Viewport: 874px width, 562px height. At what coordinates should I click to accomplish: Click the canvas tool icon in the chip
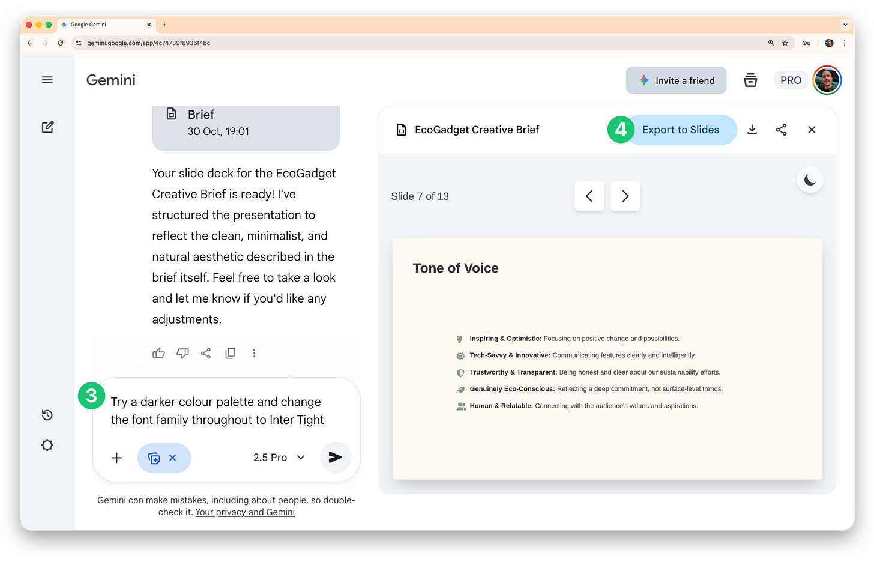pyautogui.click(x=154, y=458)
